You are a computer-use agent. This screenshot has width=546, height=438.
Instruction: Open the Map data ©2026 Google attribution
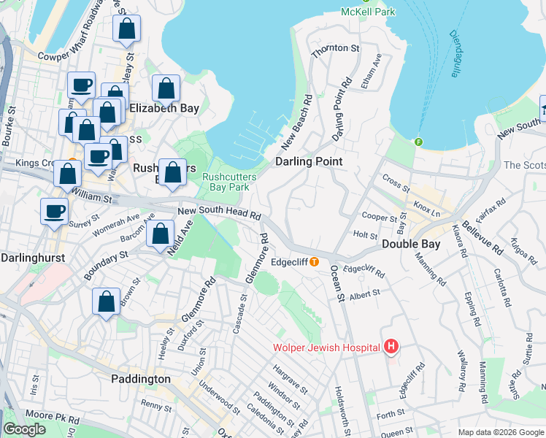501,433
